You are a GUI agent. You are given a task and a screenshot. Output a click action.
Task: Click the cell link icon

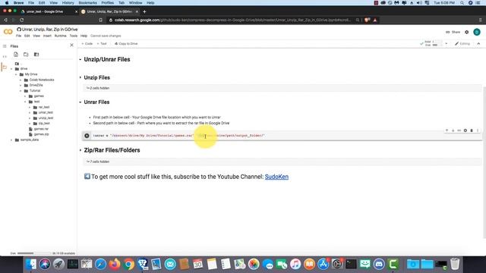pyautogui.click(x=459, y=130)
